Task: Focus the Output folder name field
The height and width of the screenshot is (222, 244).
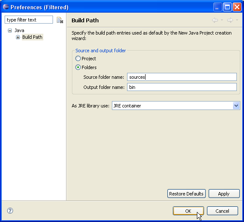Action: (x=182, y=87)
